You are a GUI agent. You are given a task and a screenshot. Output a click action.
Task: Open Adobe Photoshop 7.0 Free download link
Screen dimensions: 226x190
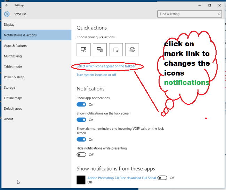pyautogui.click(x=122, y=178)
